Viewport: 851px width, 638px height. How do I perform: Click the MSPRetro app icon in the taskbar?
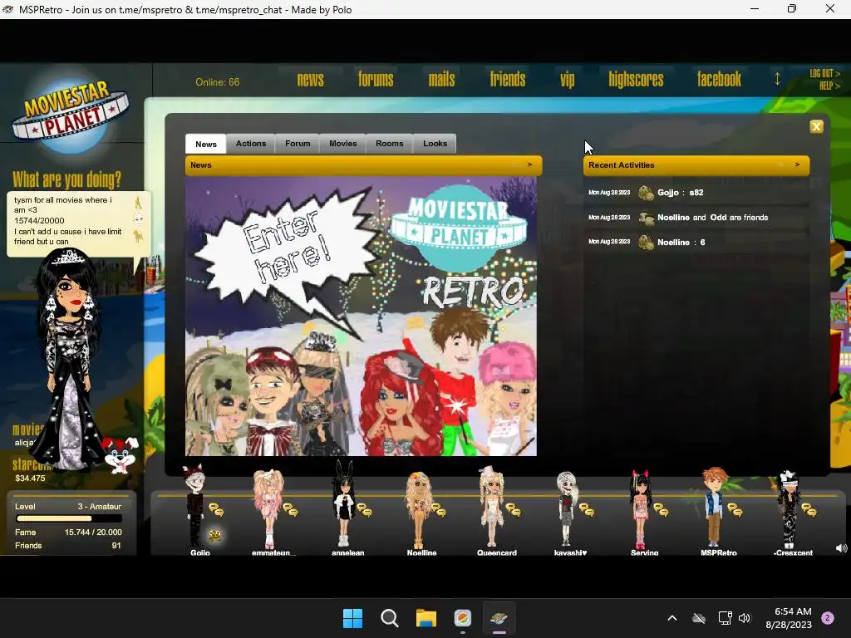pos(499,618)
